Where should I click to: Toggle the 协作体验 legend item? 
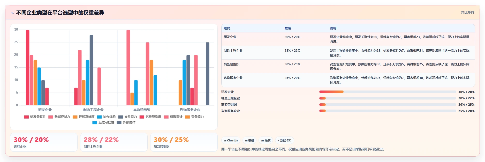click(106, 117)
